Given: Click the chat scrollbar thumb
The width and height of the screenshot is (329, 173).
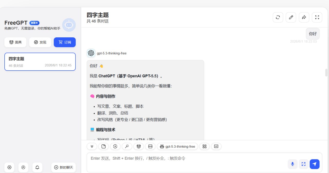Looking at the screenshot, I should (x=326, y=73).
